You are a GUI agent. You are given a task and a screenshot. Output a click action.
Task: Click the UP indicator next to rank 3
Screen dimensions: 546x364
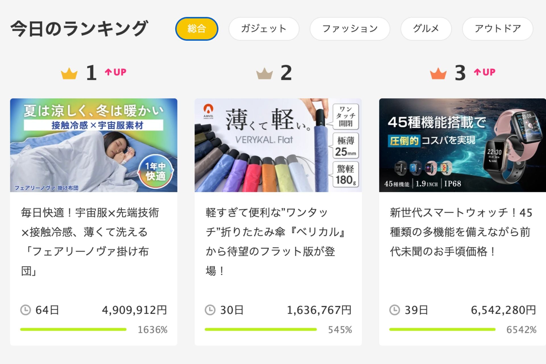point(484,73)
